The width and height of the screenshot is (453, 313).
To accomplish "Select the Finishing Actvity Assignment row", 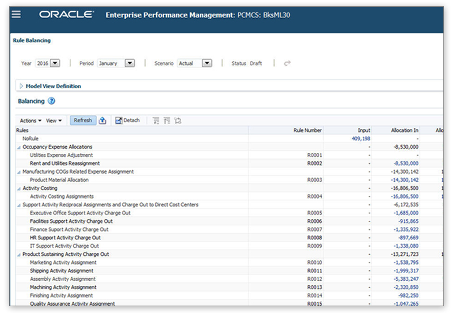I will coord(61,295).
